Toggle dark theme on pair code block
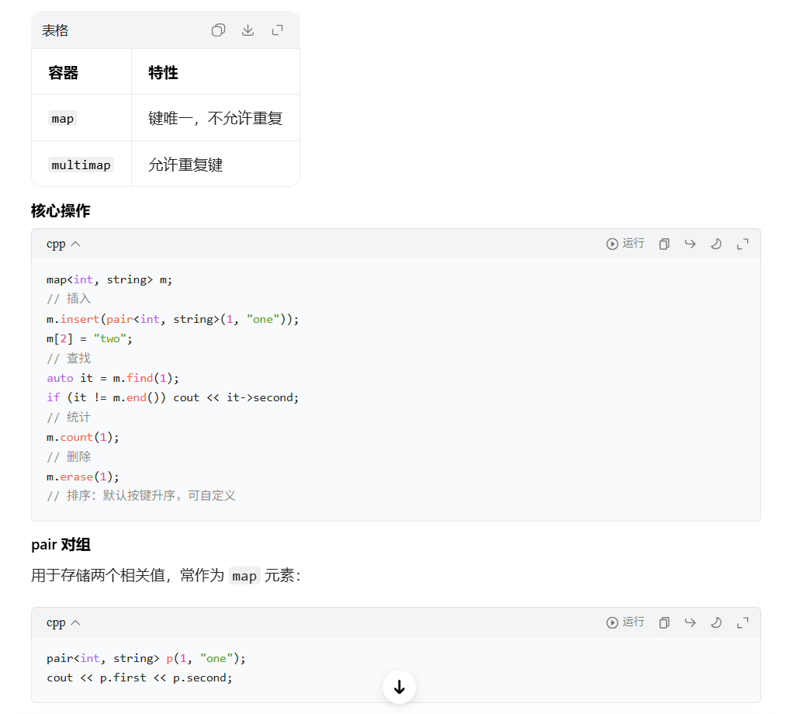 click(x=716, y=623)
